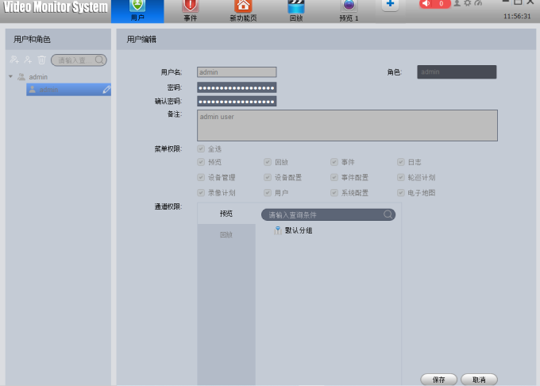Click the 备注 remarks text field
Image resolution: width=540 pixels, height=386 pixels.
coord(347,125)
